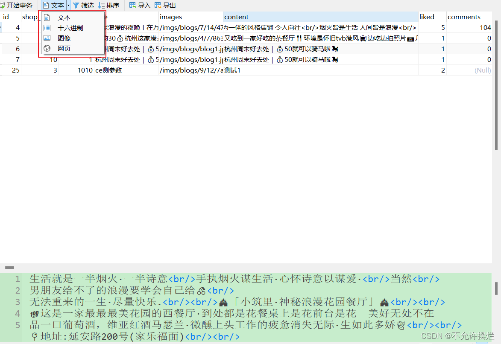The width and height of the screenshot is (501, 344).
Task: Click the 导出 export button
Action: [165, 5]
